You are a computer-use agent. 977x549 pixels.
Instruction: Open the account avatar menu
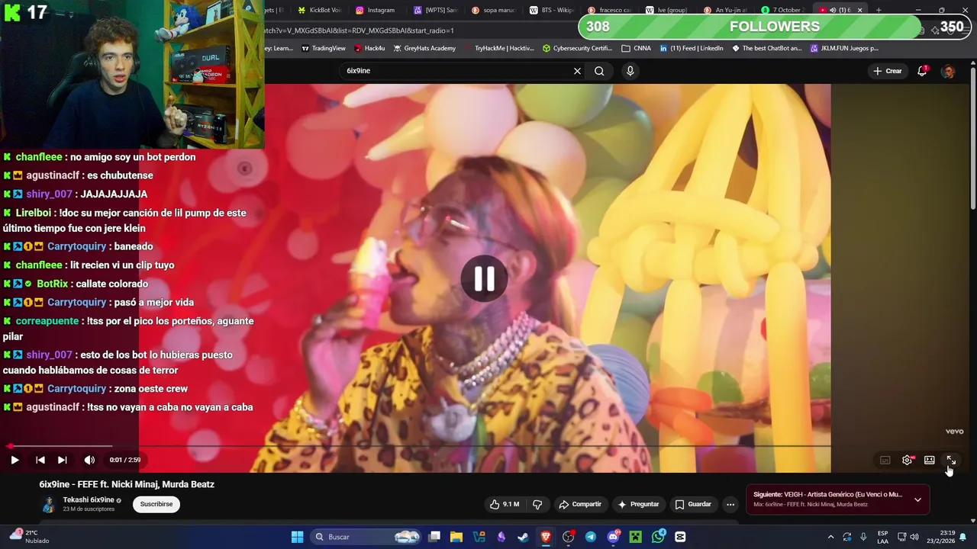(x=948, y=71)
